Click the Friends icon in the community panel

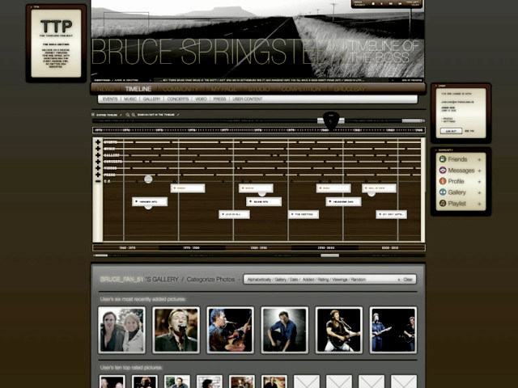[443, 159]
